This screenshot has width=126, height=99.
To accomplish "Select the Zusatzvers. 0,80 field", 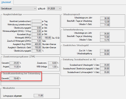I will (52, 63).
